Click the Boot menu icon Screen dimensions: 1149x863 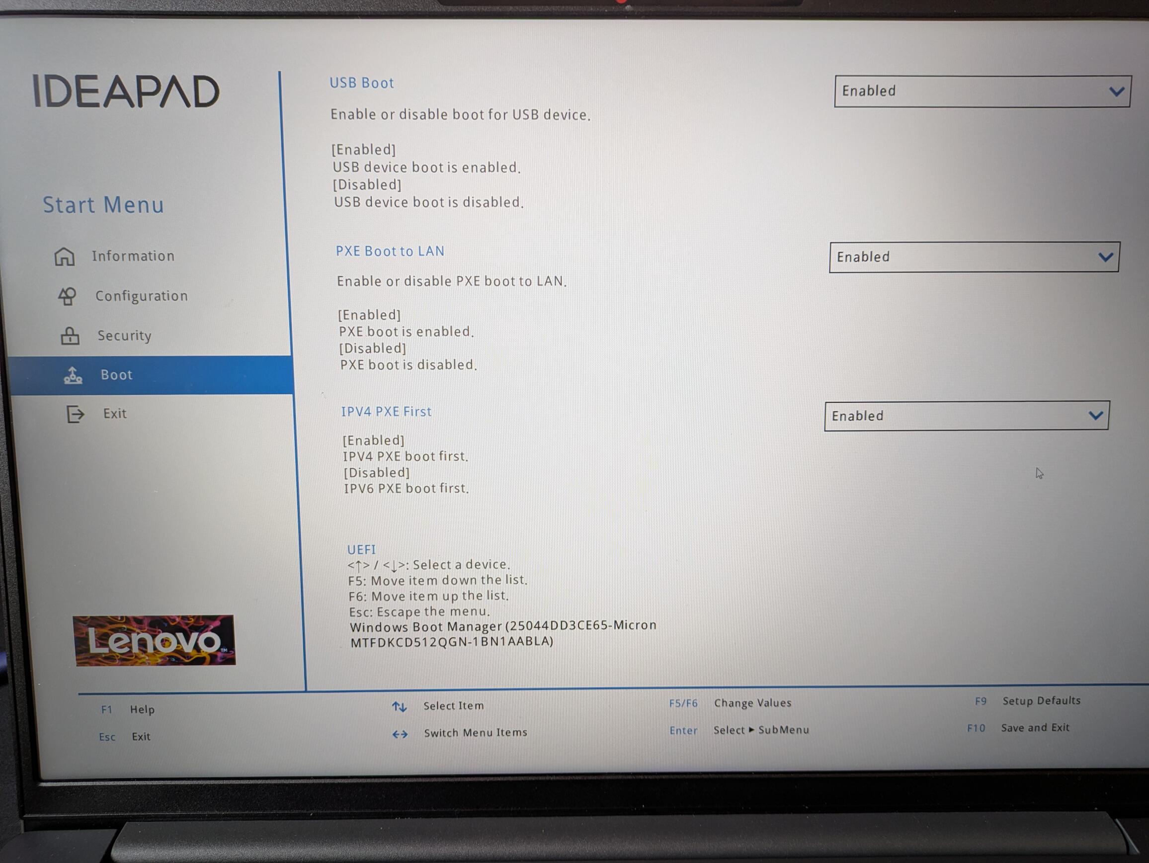[73, 375]
